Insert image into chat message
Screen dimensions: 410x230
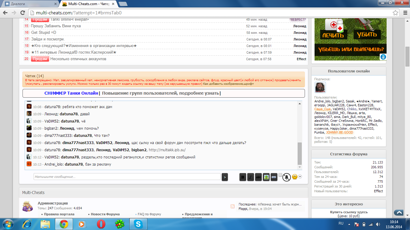[x=266, y=177]
